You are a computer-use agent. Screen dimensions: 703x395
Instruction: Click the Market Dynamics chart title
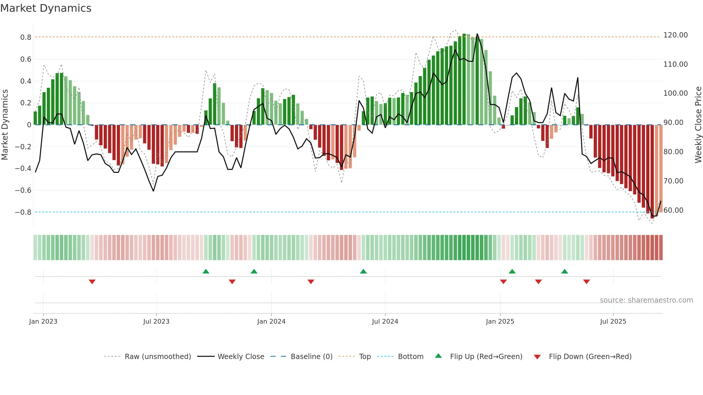point(46,8)
